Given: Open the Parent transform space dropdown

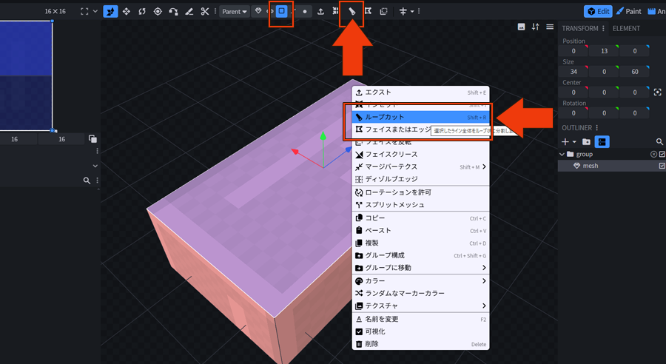Looking at the screenshot, I should [x=234, y=12].
